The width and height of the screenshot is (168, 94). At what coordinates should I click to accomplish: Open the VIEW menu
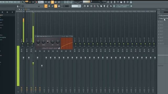point(7,2)
